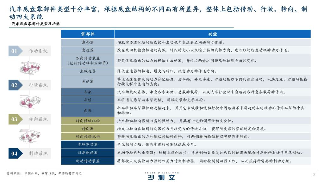Click the 转向系统 label

pos(38,119)
